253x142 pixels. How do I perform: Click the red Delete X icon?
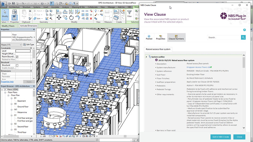point(91,19)
